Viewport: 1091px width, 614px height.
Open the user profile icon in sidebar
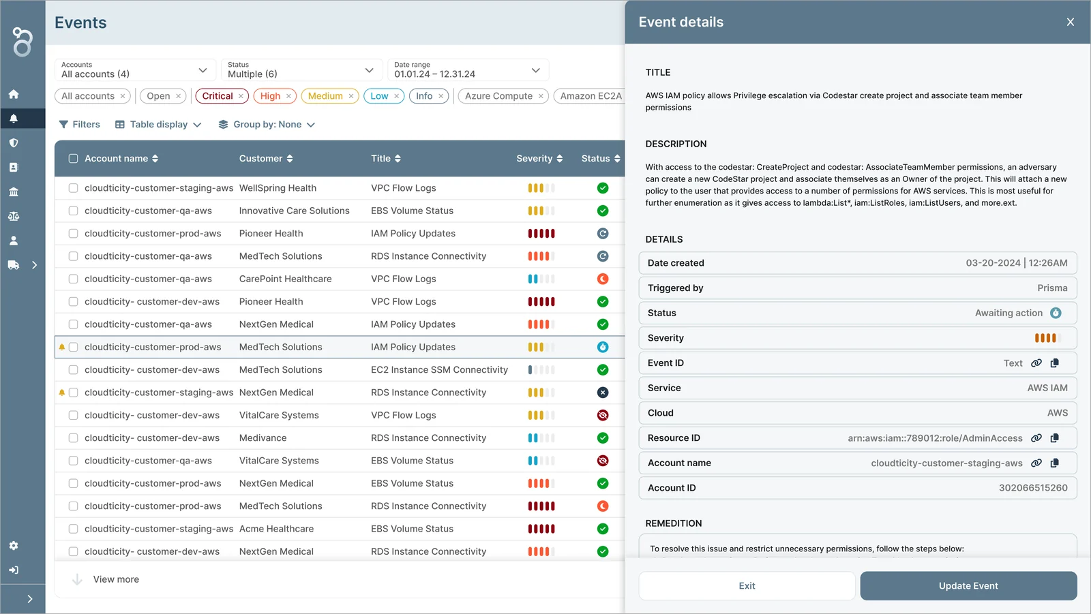pyautogui.click(x=14, y=241)
